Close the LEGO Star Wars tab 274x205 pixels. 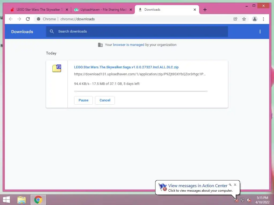click(x=67, y=10)
